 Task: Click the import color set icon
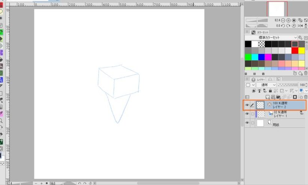[306, 38]
